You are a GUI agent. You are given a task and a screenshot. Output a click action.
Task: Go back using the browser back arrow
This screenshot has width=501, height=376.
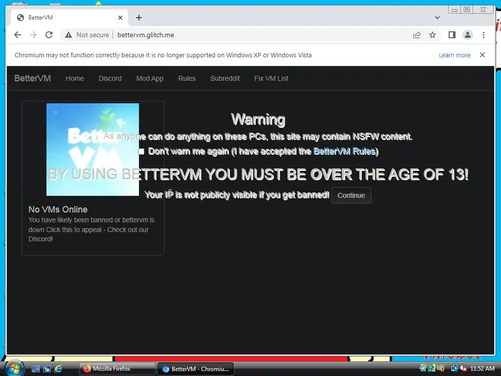point(18,35)
